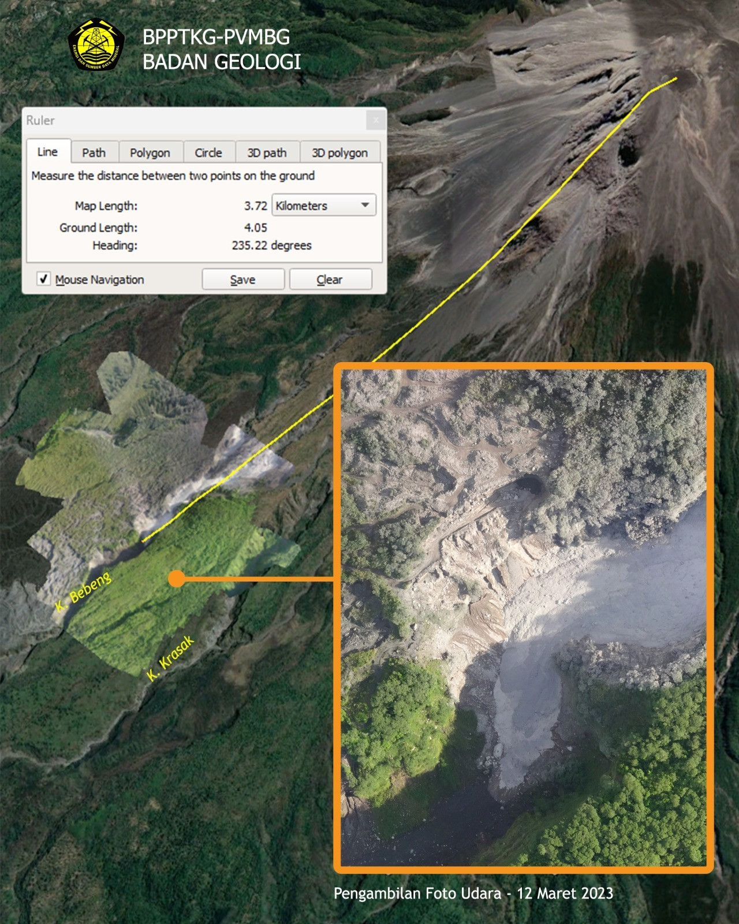Switch to the Circle tab

pos(208,152)
